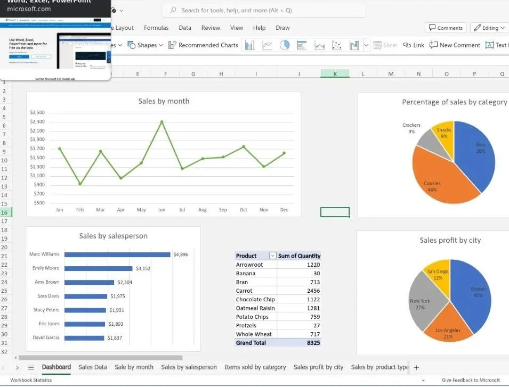Viewport: 509px width, 387px height.
Task: Select column K header
Action: (x=335, y=73)
